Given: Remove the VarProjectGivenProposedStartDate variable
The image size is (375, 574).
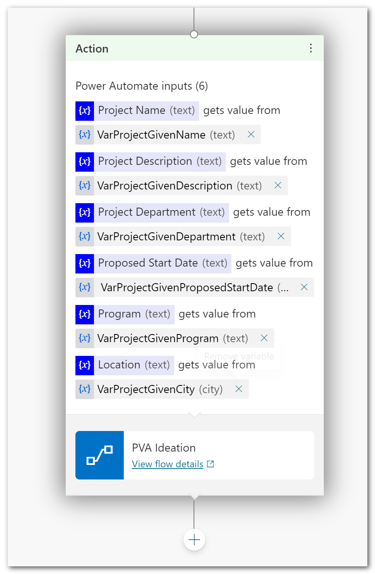Looking at the screenshot, I should pyautogui.click(x=304, y=287).
